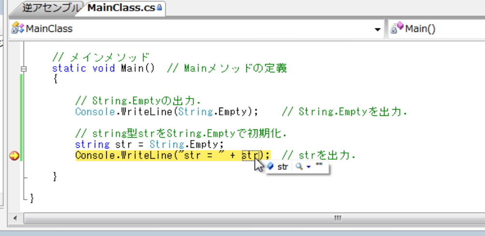This screenshot has height=236, width=485.
Task: Collapse the Main method outline region
Action: (23, 69)
